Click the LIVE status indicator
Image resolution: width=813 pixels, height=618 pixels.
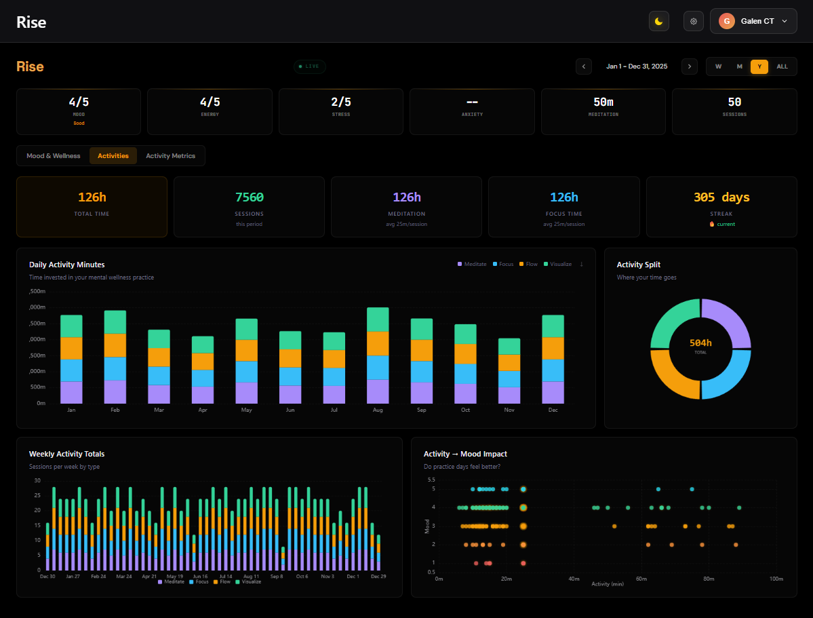(x=310, y=66)
